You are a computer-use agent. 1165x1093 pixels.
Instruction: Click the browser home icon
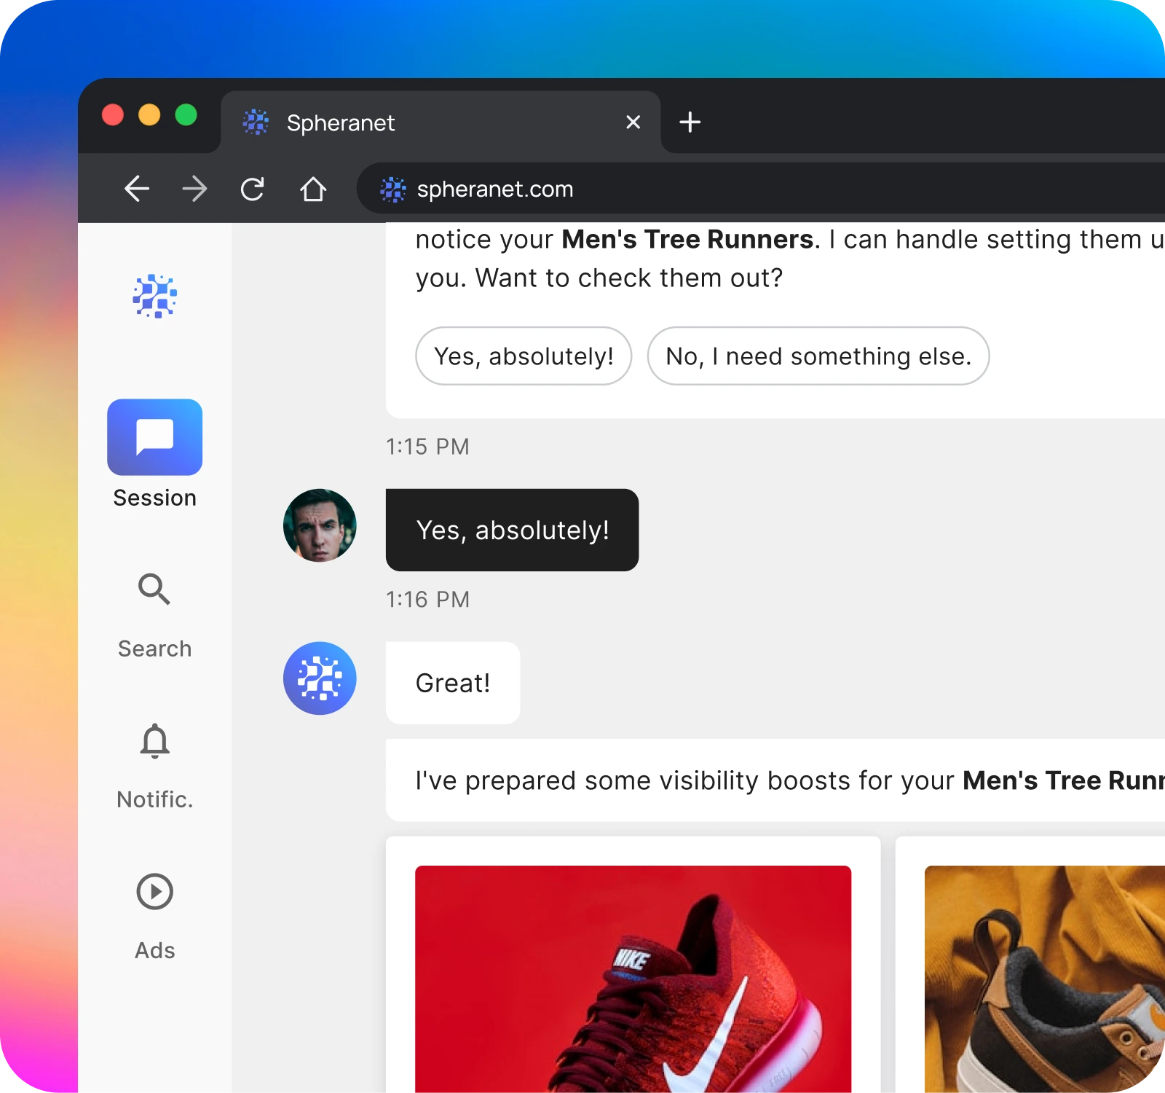(x=313, y=189)
